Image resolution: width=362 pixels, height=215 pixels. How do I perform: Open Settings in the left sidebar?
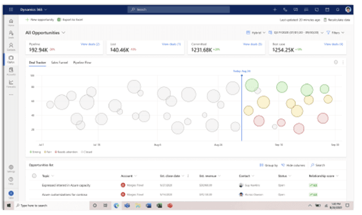pos(11,168)
